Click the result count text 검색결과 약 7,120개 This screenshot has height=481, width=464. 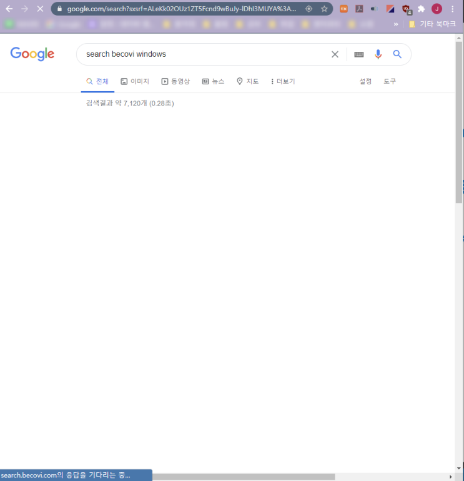pos(130,103)
